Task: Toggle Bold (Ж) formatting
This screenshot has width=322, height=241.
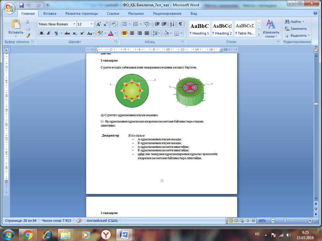Action: click(42, 33)
